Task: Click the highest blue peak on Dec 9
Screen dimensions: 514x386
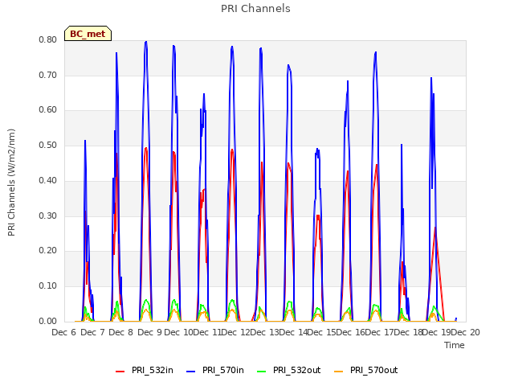Action: pos(146,42)
